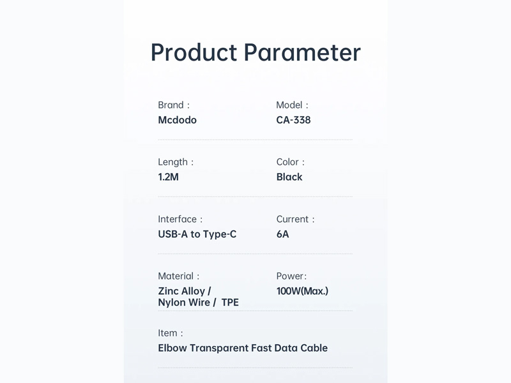This screenshot has height=383, width=511.
Task: Select the 1.2M length value
Action: tap(168, 177)
